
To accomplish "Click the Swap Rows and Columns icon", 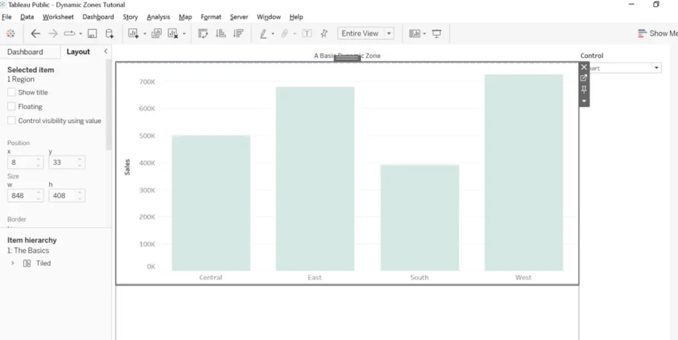I will coord(203,34).
